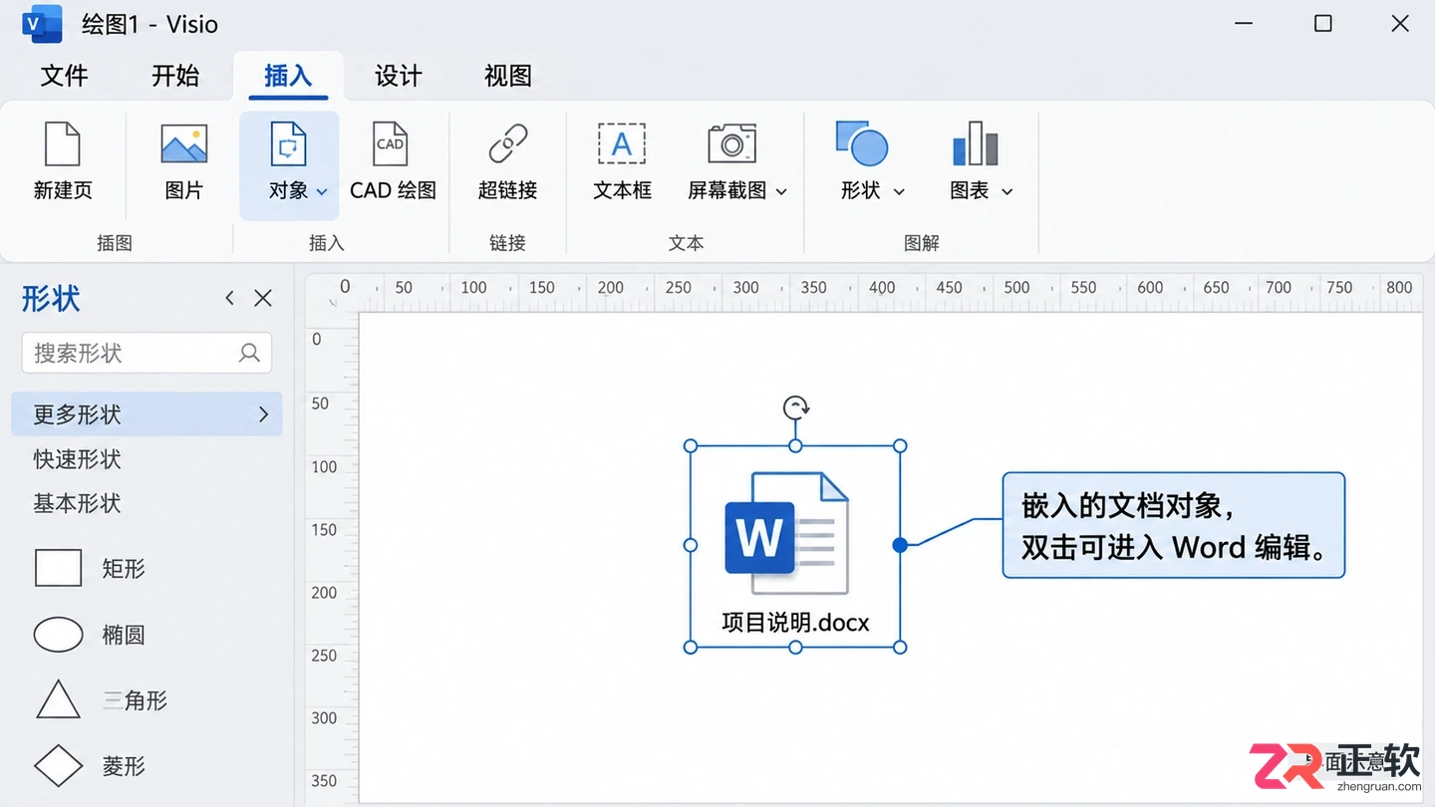Click the 形状 panel title
The image size is (1435, 807).
51,298
